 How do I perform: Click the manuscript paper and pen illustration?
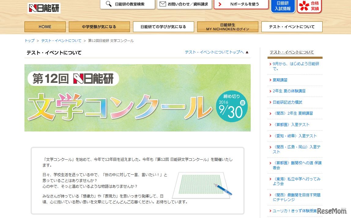pyautogui.click(x=202, y=185)
